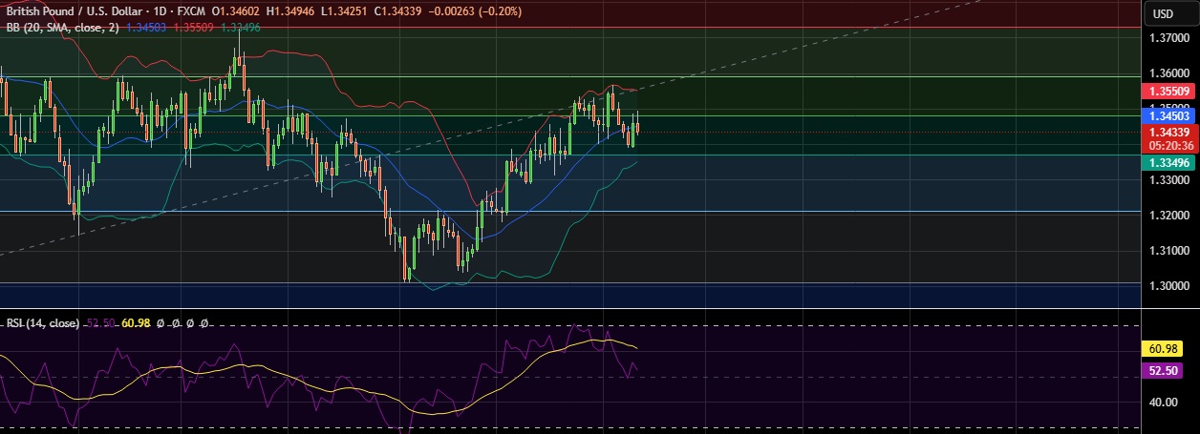The width and height of the screenshot is (1200, 434).
Task: Click the 1.32000 price scale value
Action: [x=1169, y=216]
